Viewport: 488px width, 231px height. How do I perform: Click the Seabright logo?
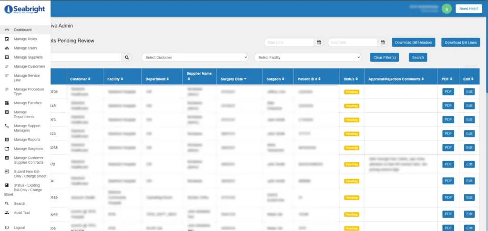click(25, 10)
